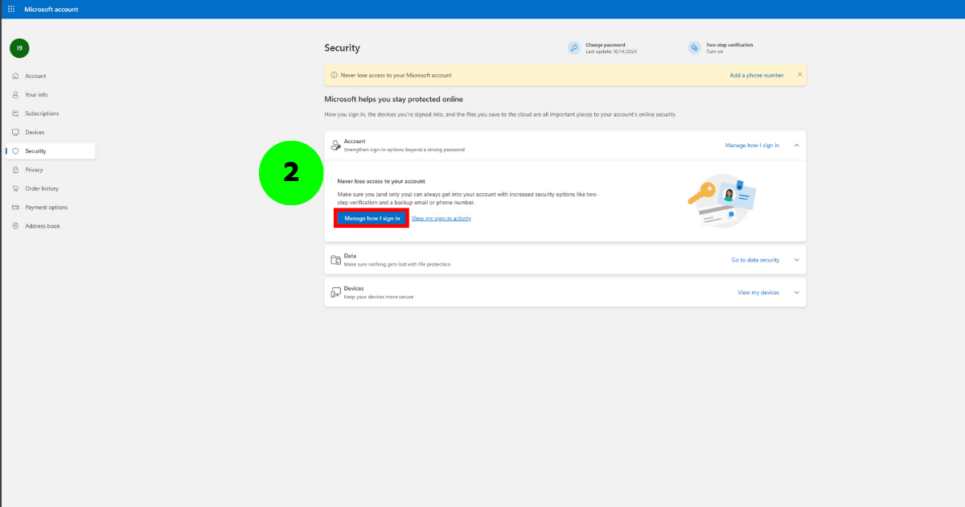Click the info icon in yellow banner
The width and height of the screenshot is (965, 507).
[x=335, y=75]
